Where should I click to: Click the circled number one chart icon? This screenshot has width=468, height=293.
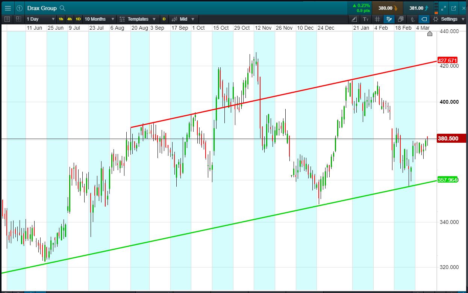tap(20, 8)
